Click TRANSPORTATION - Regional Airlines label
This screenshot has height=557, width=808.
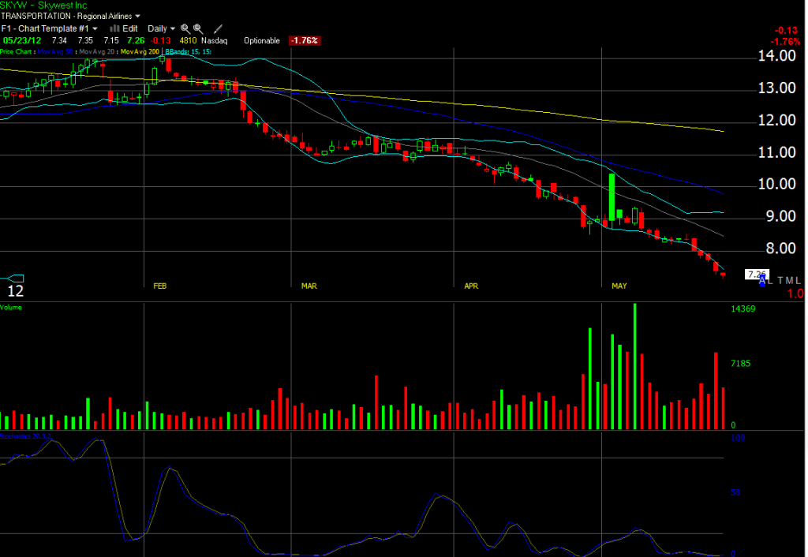point(66,17)
